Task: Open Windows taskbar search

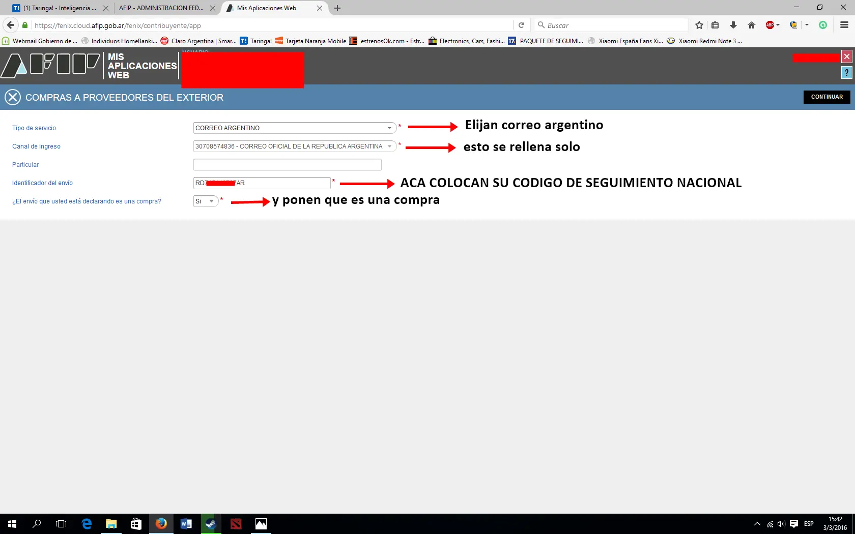Action: (x=37, y=524)
